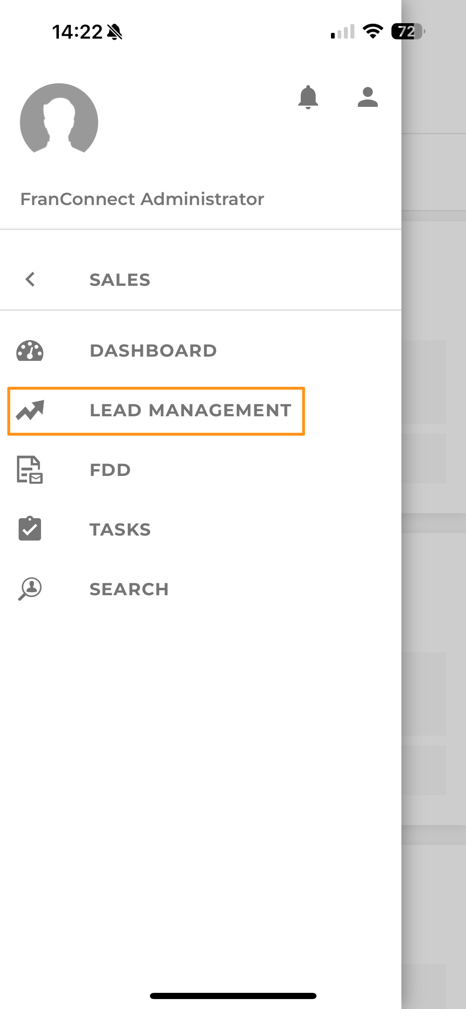Tap the silent mode bell-slash icon
Image resolution: width=466 pixels, height=1009 pixels.
[115, 32]
